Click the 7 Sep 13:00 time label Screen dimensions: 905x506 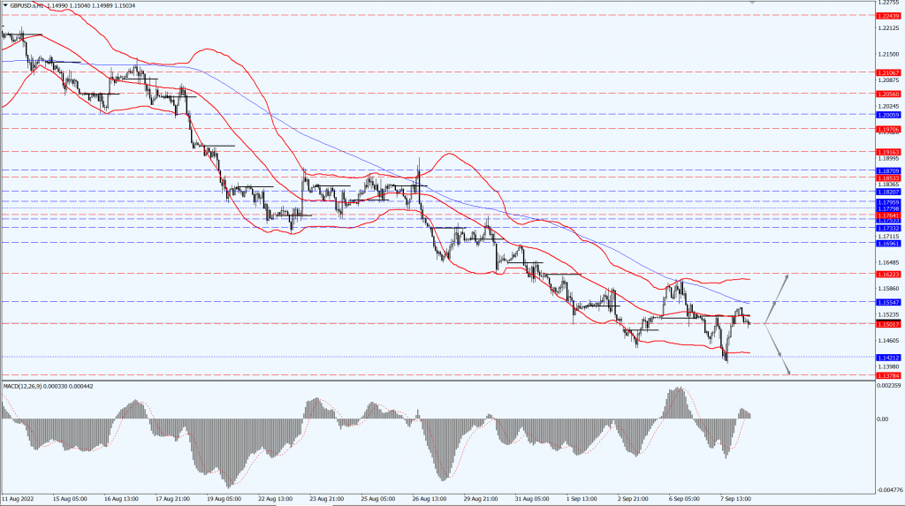coord(735,499)
